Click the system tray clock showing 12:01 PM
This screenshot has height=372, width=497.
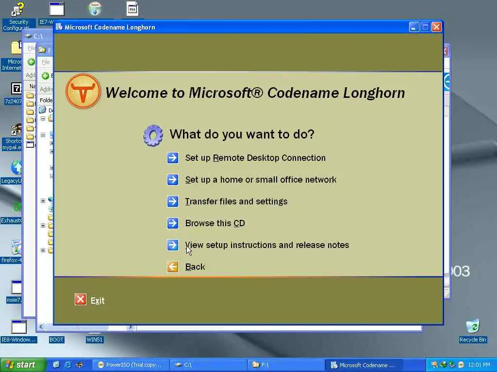click(479, 365)
